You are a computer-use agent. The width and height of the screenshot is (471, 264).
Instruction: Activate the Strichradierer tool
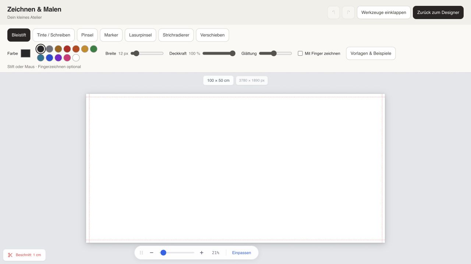pyautogui.click(x=176, y=35)
